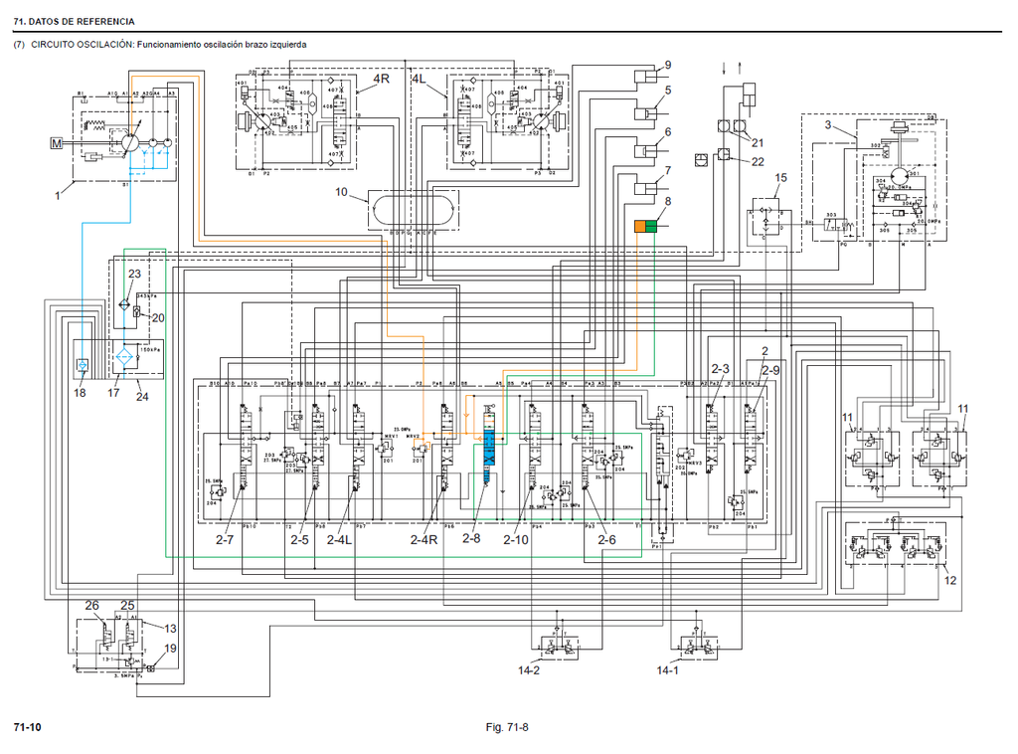The image size is (1018, 754).
Task: Click the valve label '2-6'
Action: (607, 539)
